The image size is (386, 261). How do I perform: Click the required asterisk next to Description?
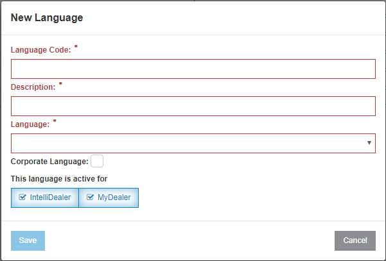[60, 84]
